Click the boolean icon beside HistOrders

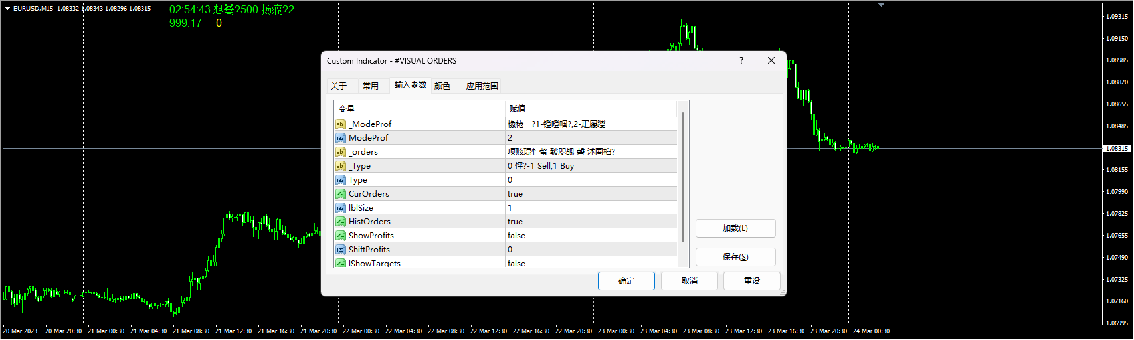(340, 222)
